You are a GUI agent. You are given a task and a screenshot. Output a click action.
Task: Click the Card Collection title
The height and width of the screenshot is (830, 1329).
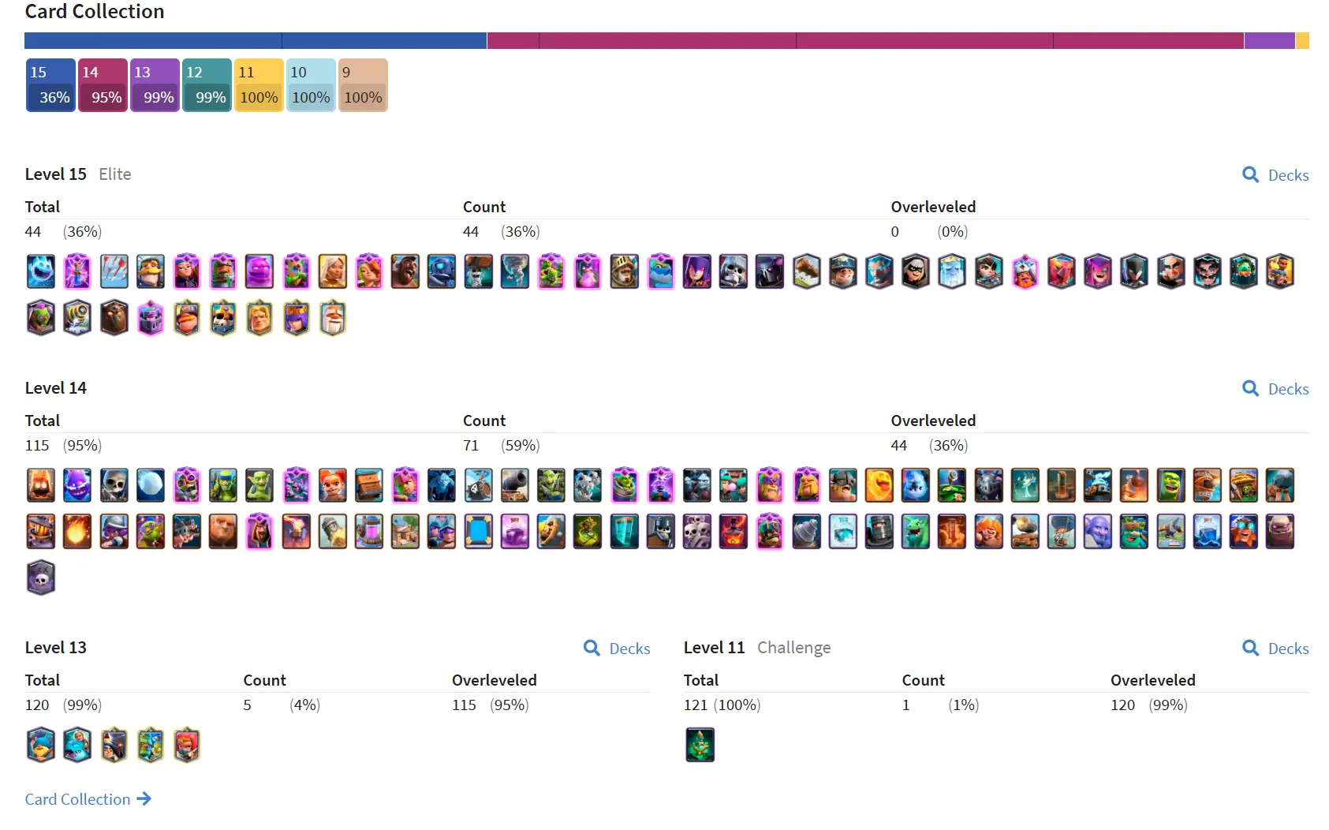click(x=95, y=11)
